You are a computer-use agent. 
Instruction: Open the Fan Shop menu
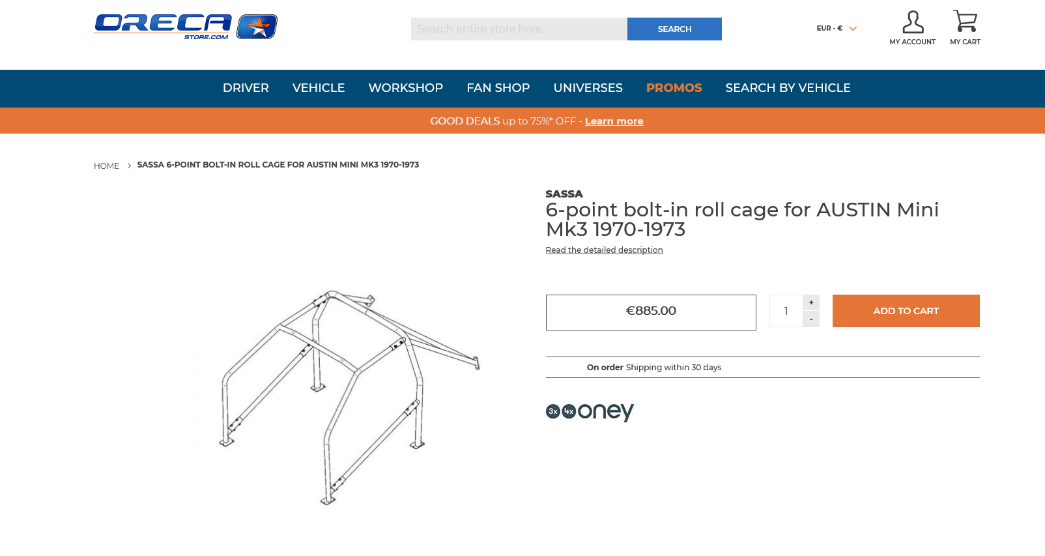pos(498,88)
